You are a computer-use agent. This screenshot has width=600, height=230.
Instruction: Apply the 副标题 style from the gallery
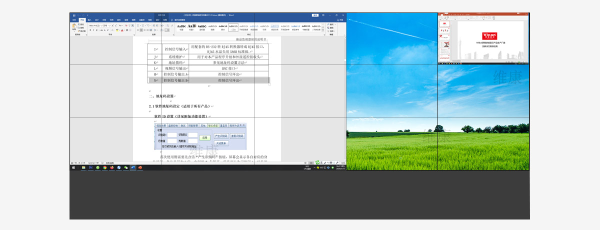(x=202, y=27)
